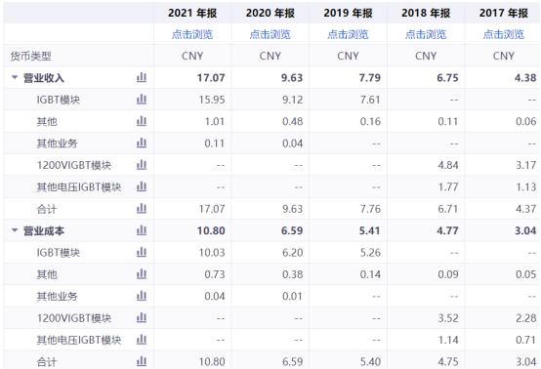Open chart icon for first 合计 row
Image resolution: width=541 pixels, height=369 pixels.
click(142, 209)
